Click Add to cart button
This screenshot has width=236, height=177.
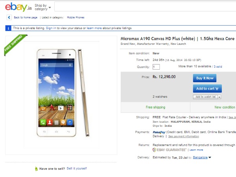[x=207, y=88]
